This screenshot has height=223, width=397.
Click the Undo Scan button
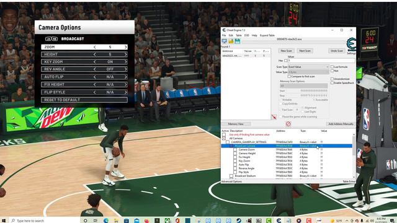click(336, 51)
